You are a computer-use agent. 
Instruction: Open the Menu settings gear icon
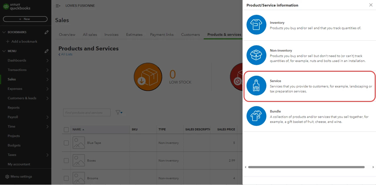[7, 177]
